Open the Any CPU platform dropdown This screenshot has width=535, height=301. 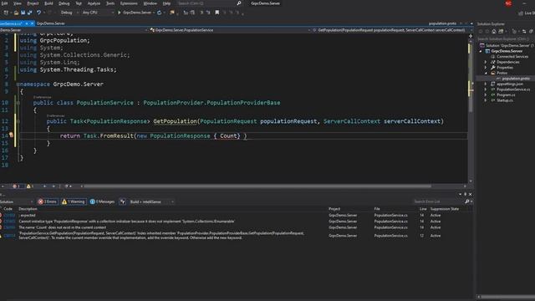point(98,13)
